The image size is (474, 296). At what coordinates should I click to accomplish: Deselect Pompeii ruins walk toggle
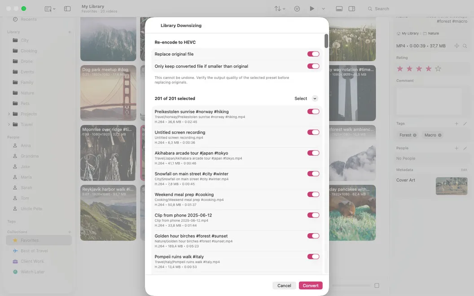coord(313,257)
